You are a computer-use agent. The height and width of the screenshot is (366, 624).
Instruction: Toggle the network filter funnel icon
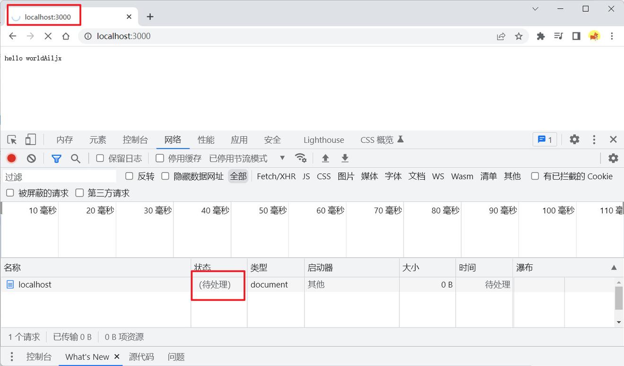56,158
